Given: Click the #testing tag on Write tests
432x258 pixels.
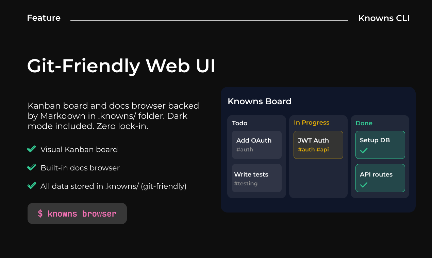Looking at the screenshot, I should pyautogui.click(x=246, y=184).
